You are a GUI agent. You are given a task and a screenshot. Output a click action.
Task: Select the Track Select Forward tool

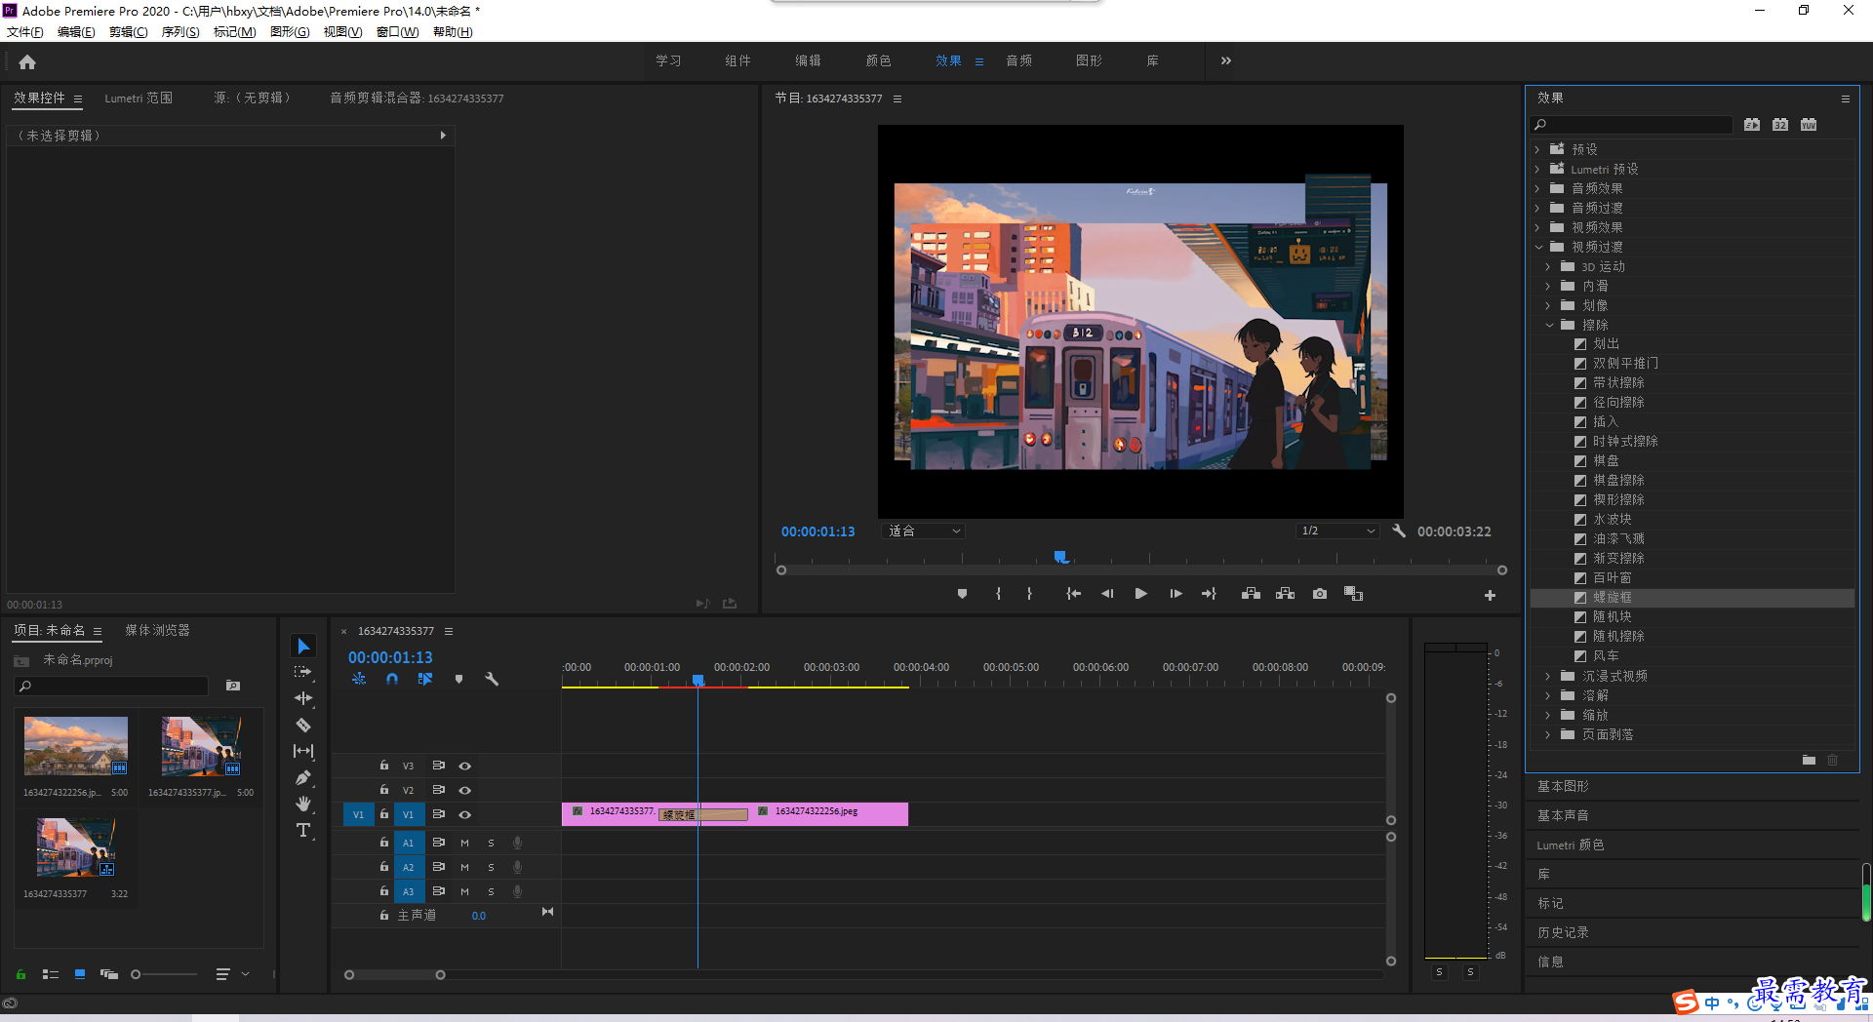(303, 672)
